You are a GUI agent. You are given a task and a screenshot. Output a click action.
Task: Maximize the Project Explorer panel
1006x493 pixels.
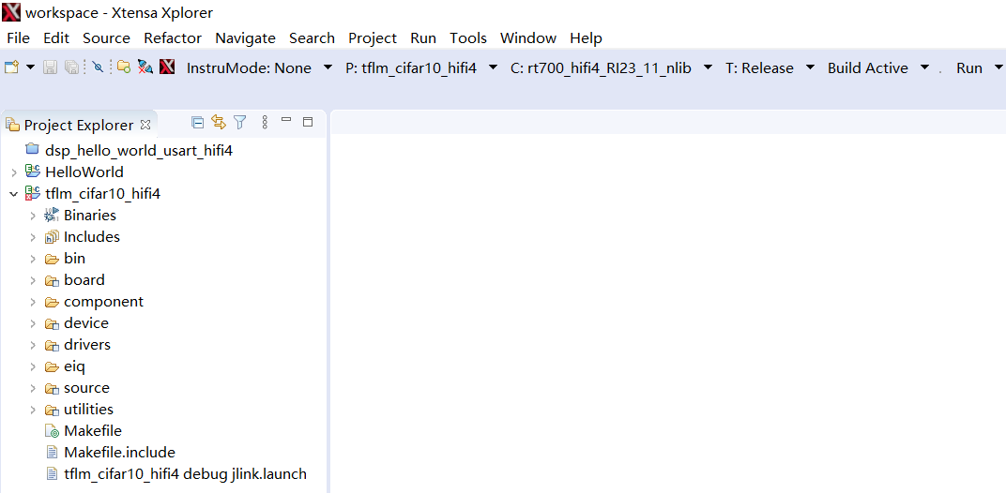pos(307,123)
